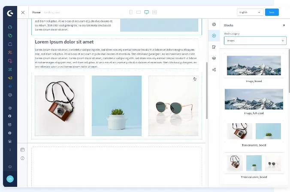Switch to desktop device preview
Screen dimensions: 290x192
(146, 12)
